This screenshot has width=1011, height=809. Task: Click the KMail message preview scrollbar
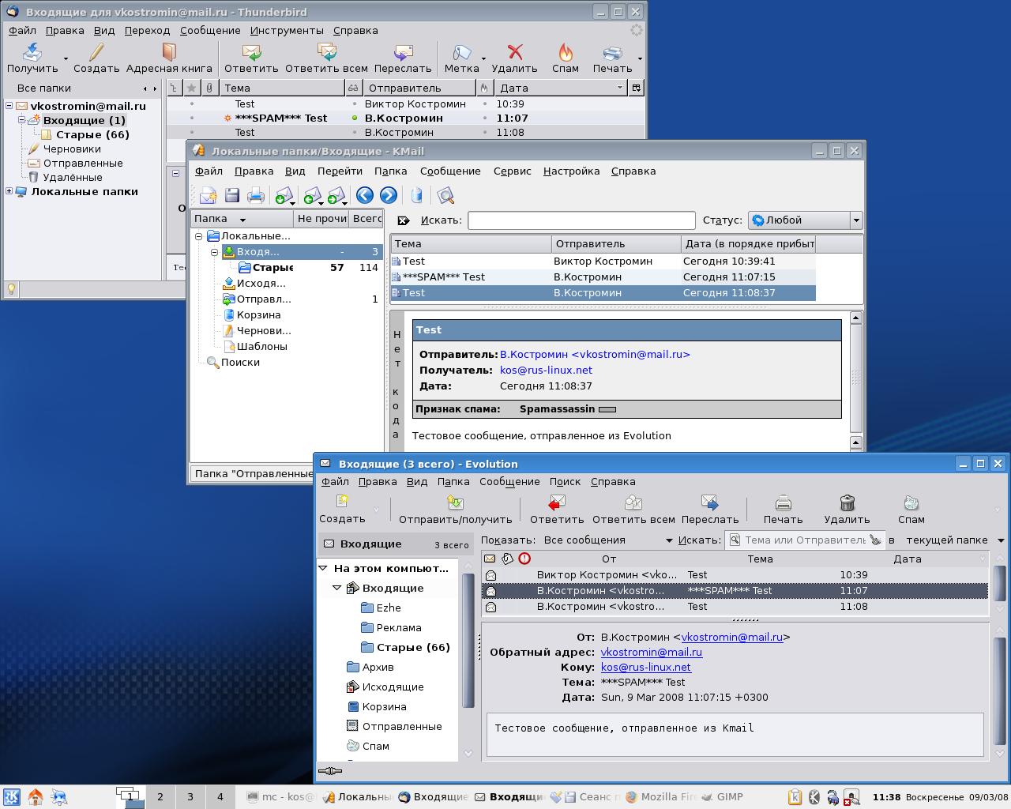click(x=855, y=380)
